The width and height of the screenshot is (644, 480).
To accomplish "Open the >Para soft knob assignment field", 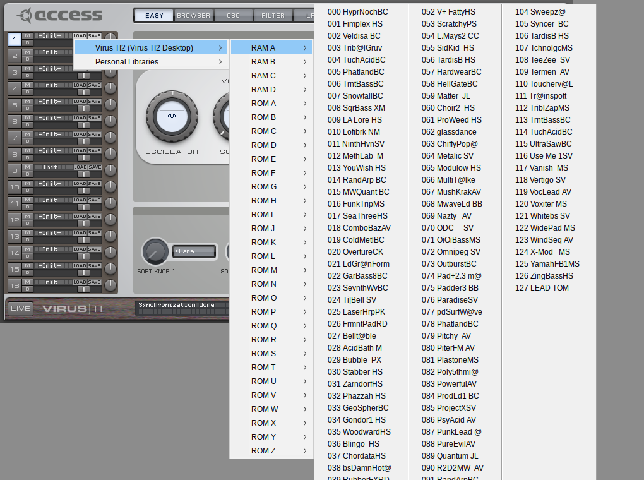I will pyautogui.click(x=194, y=251).
